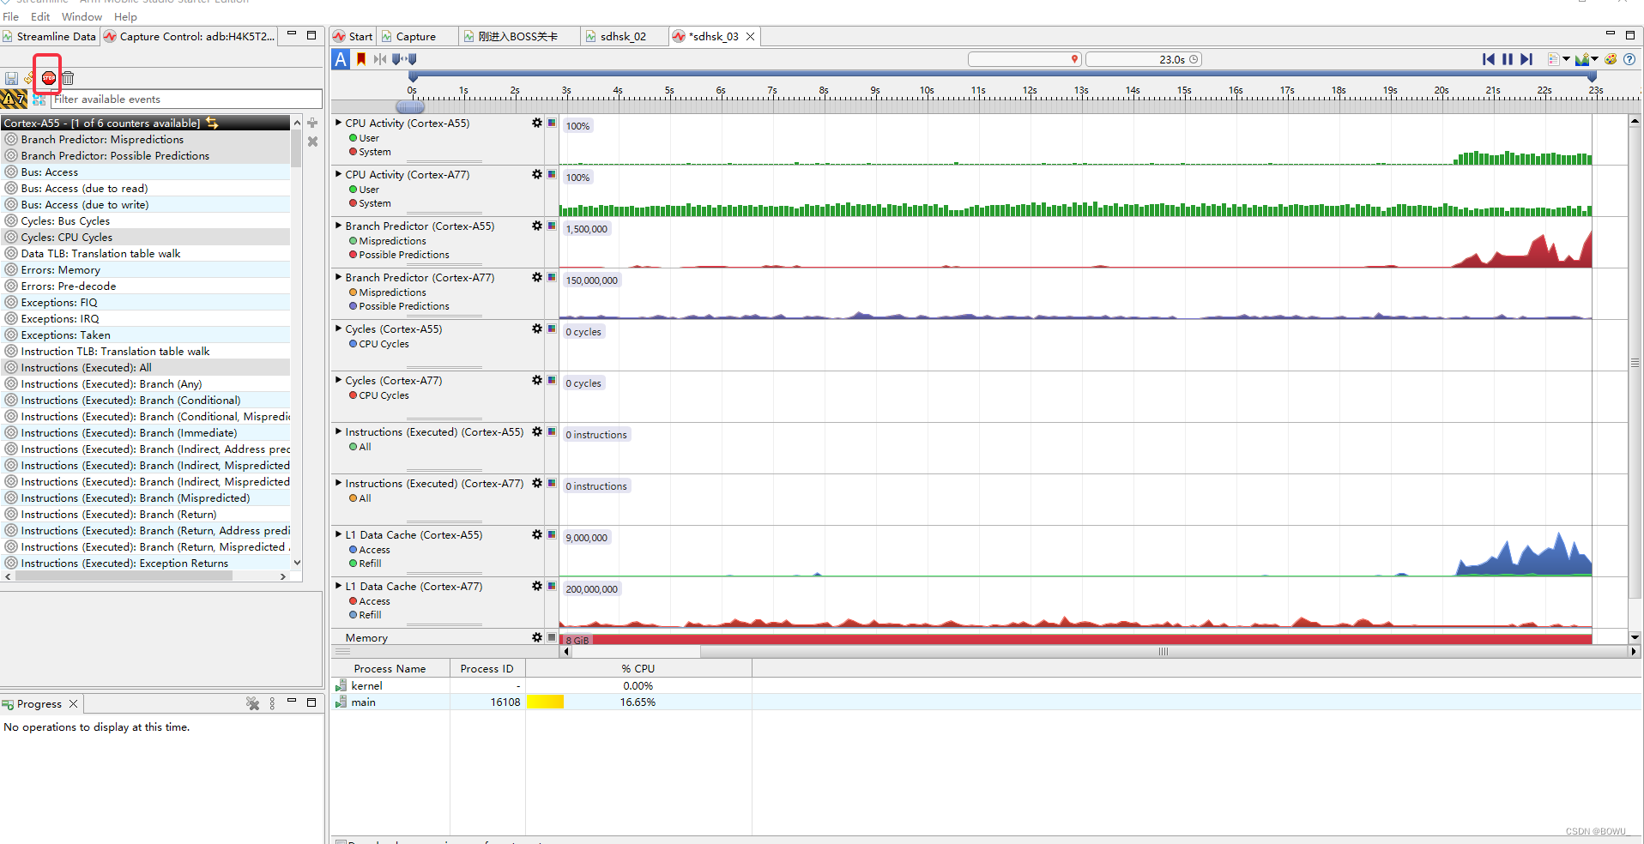Click the horizontal scrollbar below the charts

point(1163,652)
